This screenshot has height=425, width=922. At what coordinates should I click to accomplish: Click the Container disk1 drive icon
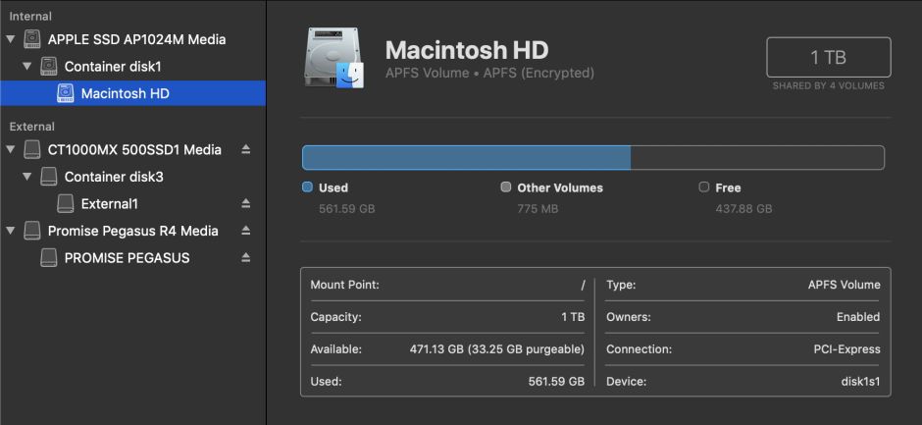coord(49,67)
